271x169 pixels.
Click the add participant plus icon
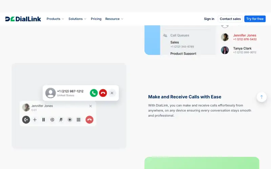coord(35,120)
